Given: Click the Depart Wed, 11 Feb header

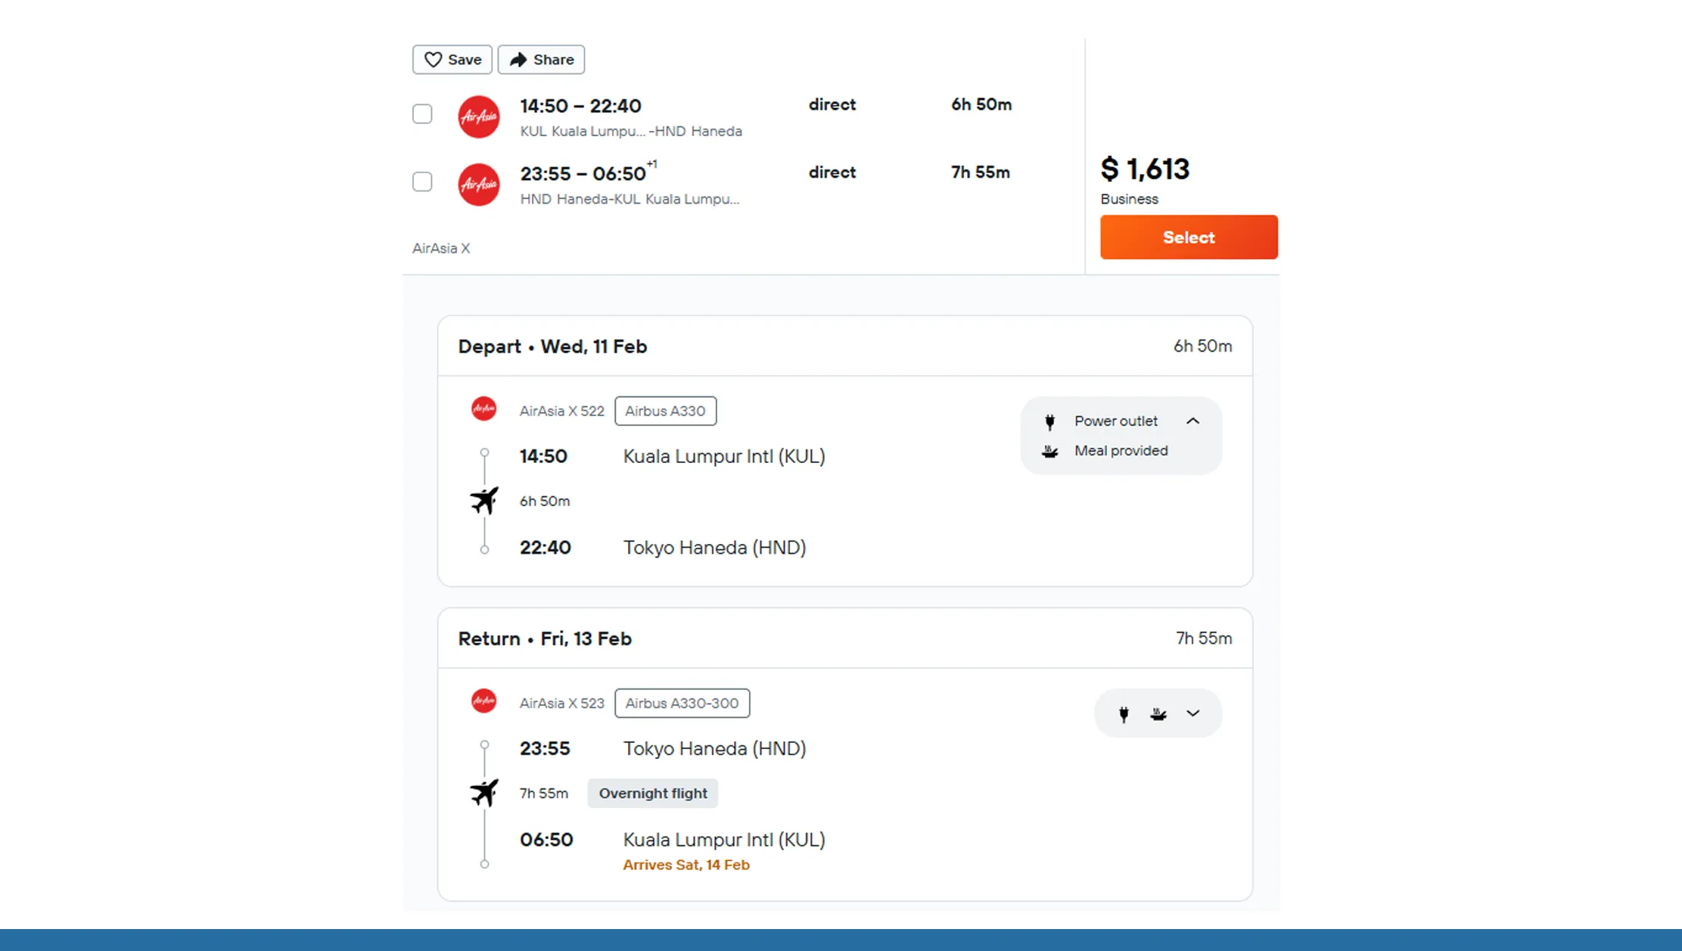Looking at the screenshot, I should (x=552, y=347).
